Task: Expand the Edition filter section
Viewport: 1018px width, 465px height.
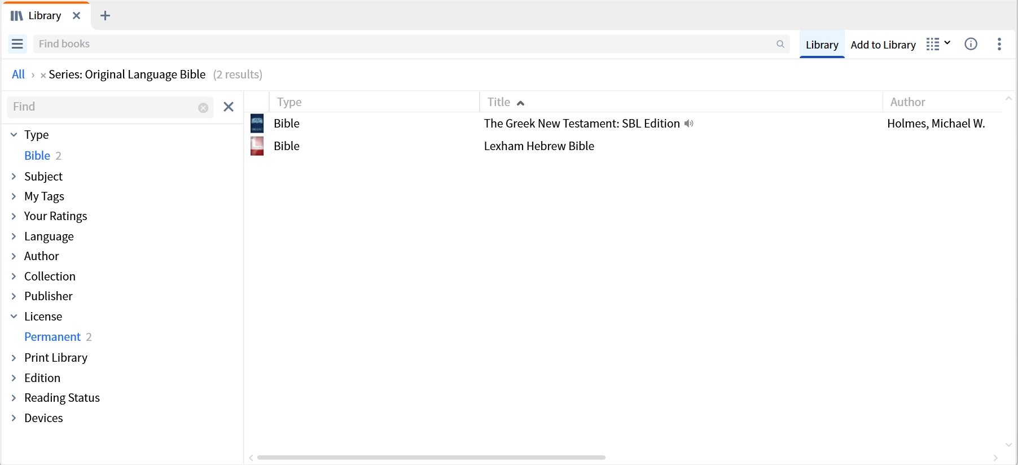Action: 14,378
